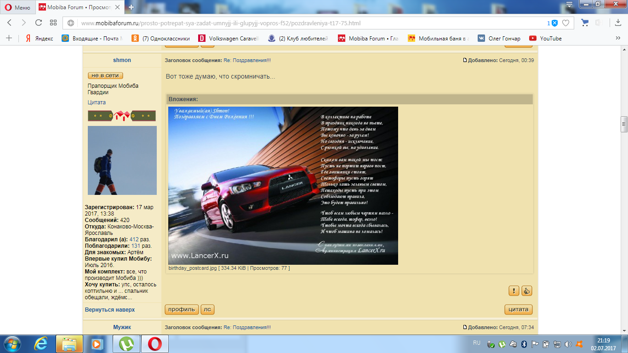Click the heart bookmark icon in address bar
This screenshot has width=628, height=353.
[566, 23]
